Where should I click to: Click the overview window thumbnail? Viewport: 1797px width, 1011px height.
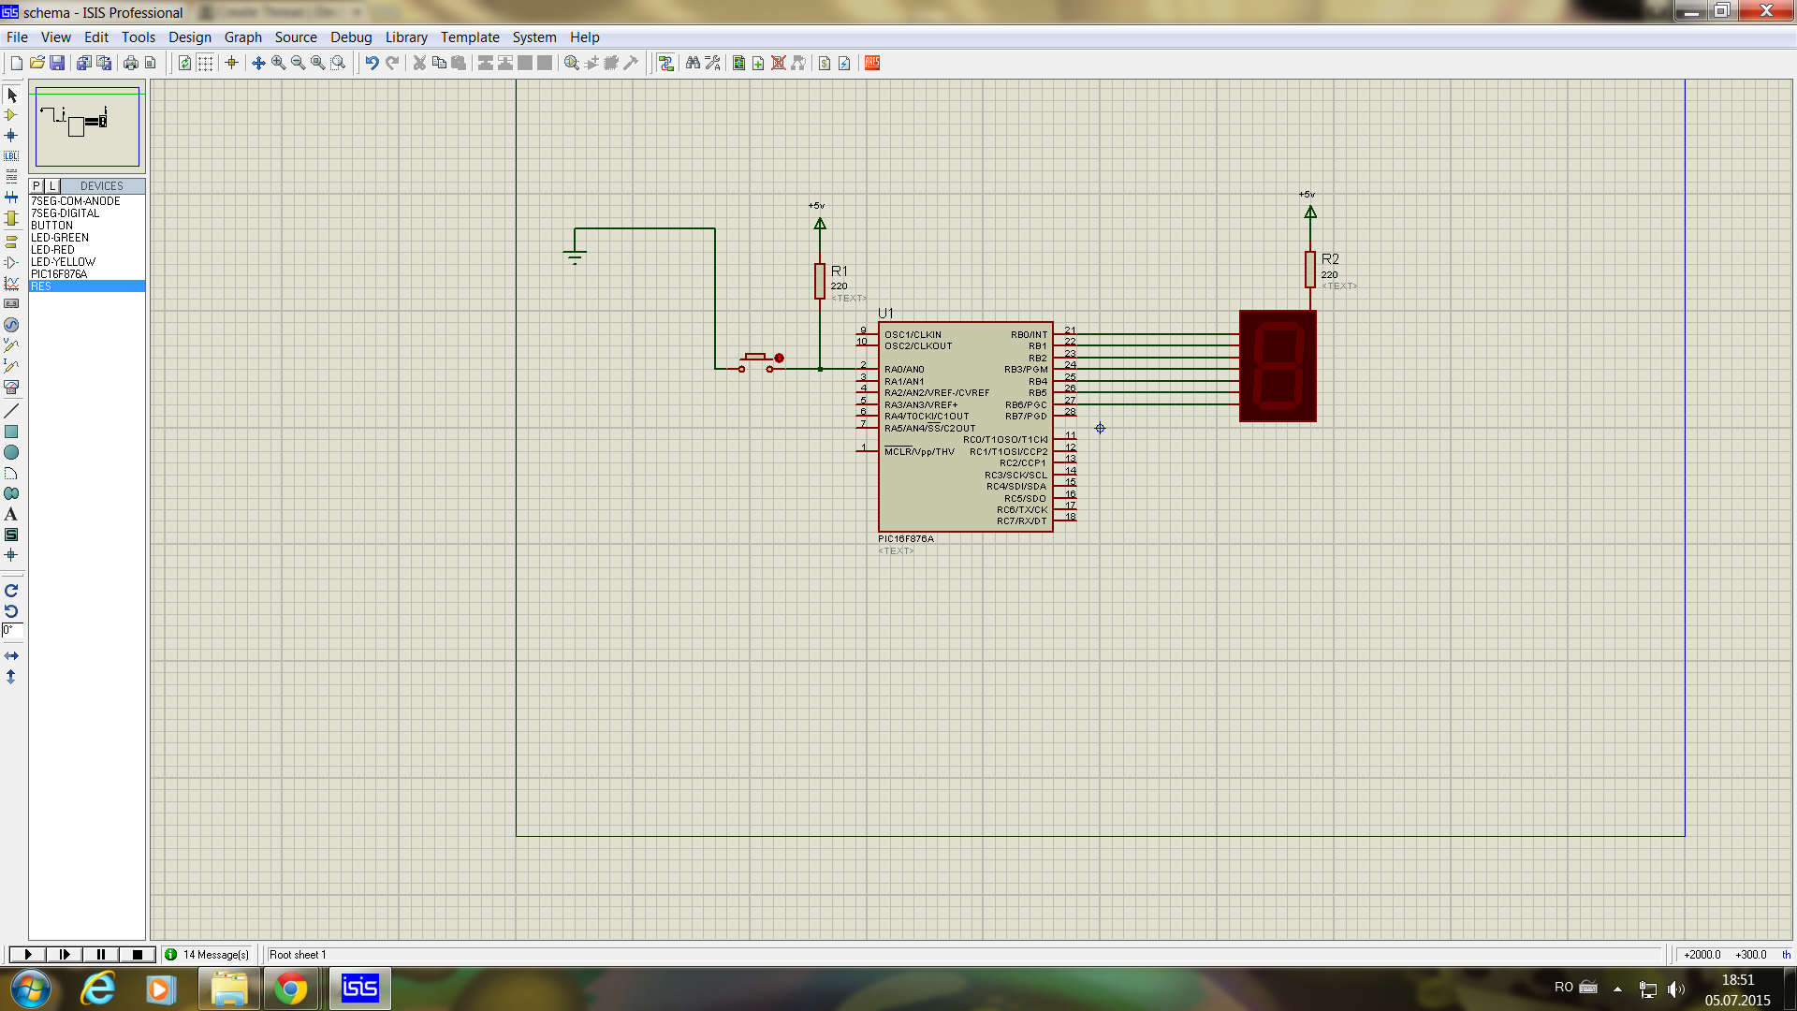coord(87,127)
